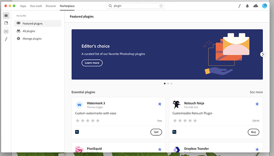274x156 pixels.
Task: Click the Watermark 3 plugin icon
Action: [x=79, y=105]
